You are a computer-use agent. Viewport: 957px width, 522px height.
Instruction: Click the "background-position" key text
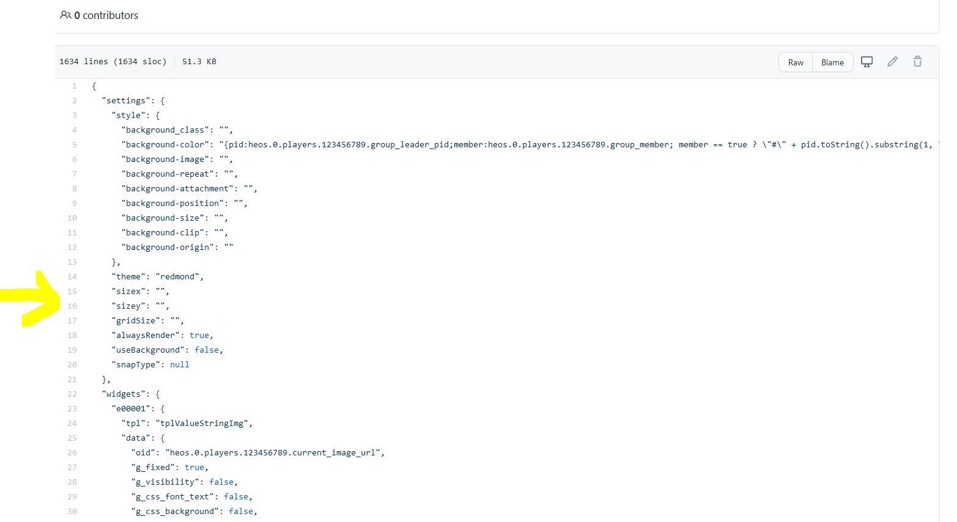click(x=172, y=204)
